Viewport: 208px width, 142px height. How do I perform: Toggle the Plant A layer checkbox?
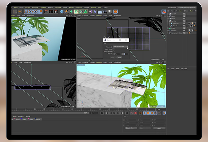tap(184, 14)
